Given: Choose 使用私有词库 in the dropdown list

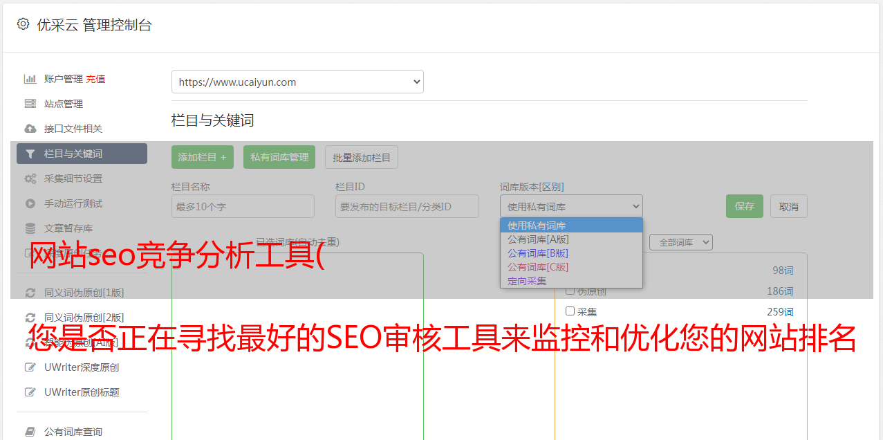Looking at the screenshot, I should tap(571, 226).
